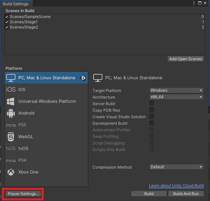Toggle the Deep Profiling checkbox
The width and height of the screenshot is (210, 201).
(152, 136)
